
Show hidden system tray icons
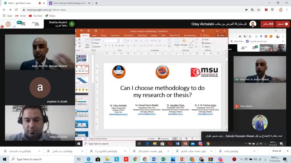[241, 159]
